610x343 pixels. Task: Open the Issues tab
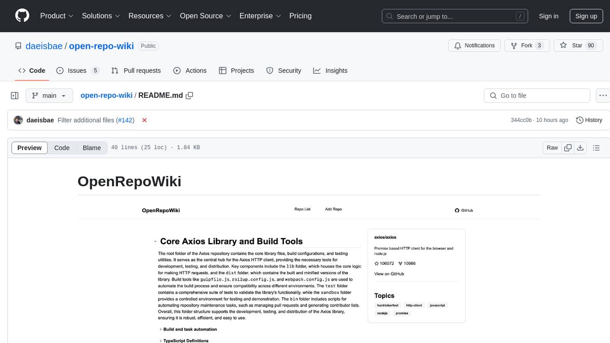pyautogui.click(x=78, y=70)
